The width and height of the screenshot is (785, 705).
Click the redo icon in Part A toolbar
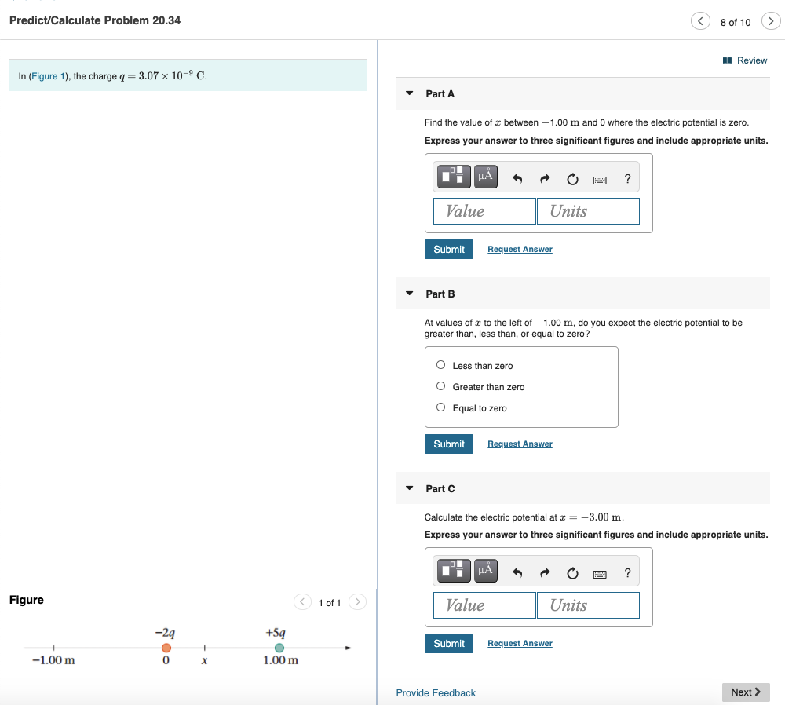coord(545,177)
